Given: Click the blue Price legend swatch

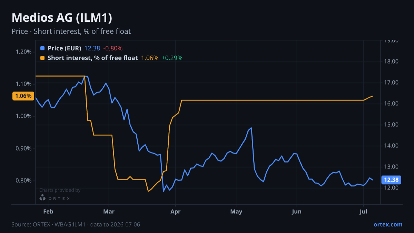Looking at the screenshot, I should coord(42,48).
